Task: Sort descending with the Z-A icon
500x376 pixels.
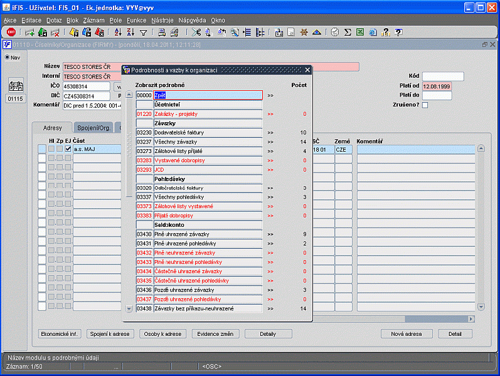Action: (130, 32)
